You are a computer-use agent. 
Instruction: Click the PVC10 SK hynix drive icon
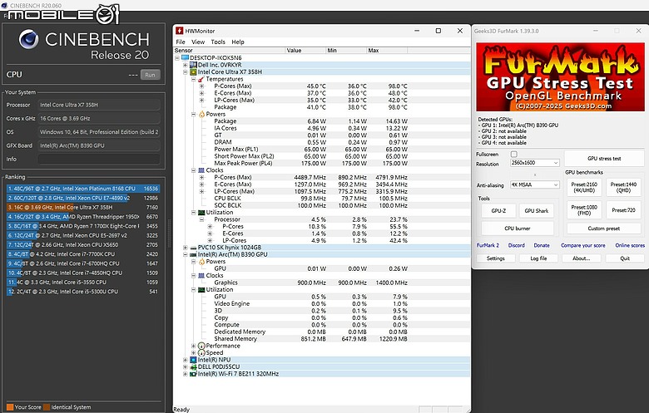tap(193, 248)
